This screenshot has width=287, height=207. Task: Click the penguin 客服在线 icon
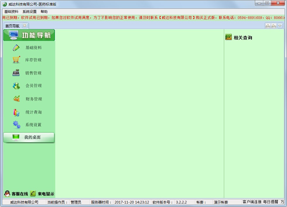[7, 194]
